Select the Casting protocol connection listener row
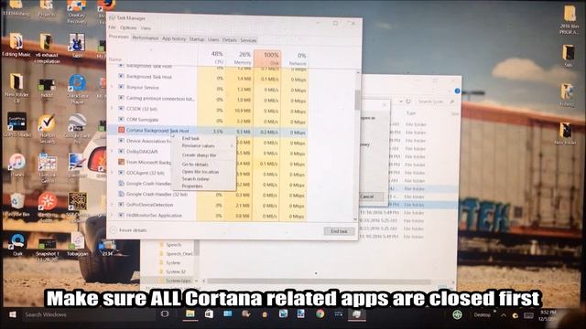Screen dimensions: 586x329 click(208, 99)
